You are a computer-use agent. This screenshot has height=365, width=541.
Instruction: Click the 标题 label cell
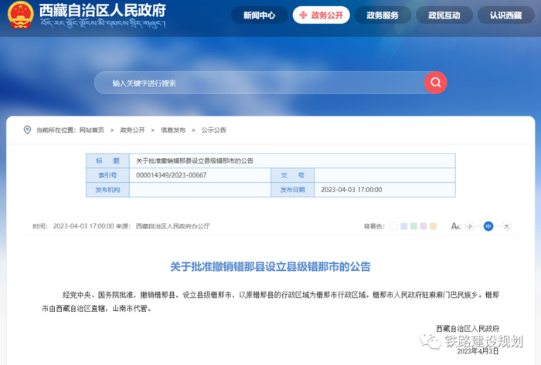click(x=107, y=161)
